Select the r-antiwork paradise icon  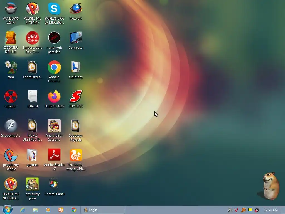click(x=54, y=43)
